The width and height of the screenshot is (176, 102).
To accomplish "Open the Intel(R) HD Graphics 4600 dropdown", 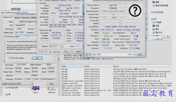I will (x=18, y=84).
